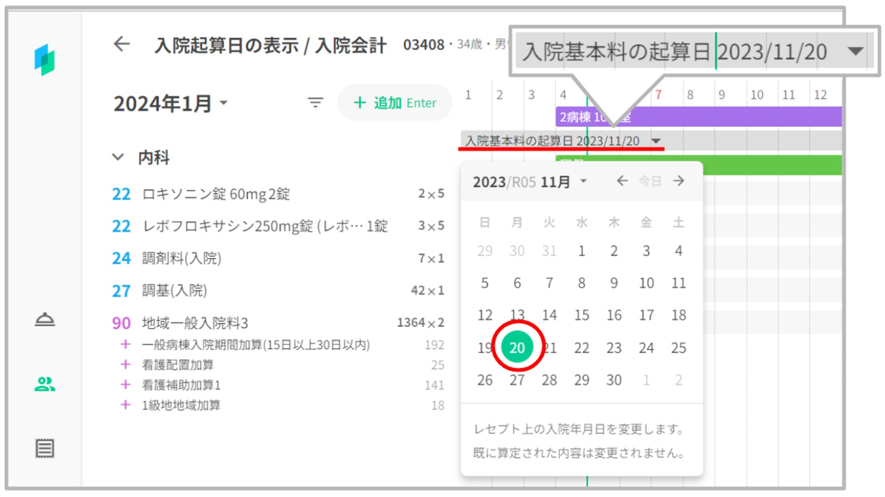
Task: Open the meal service bell icon
Action: pyautogui.click(x=45, y=319)
